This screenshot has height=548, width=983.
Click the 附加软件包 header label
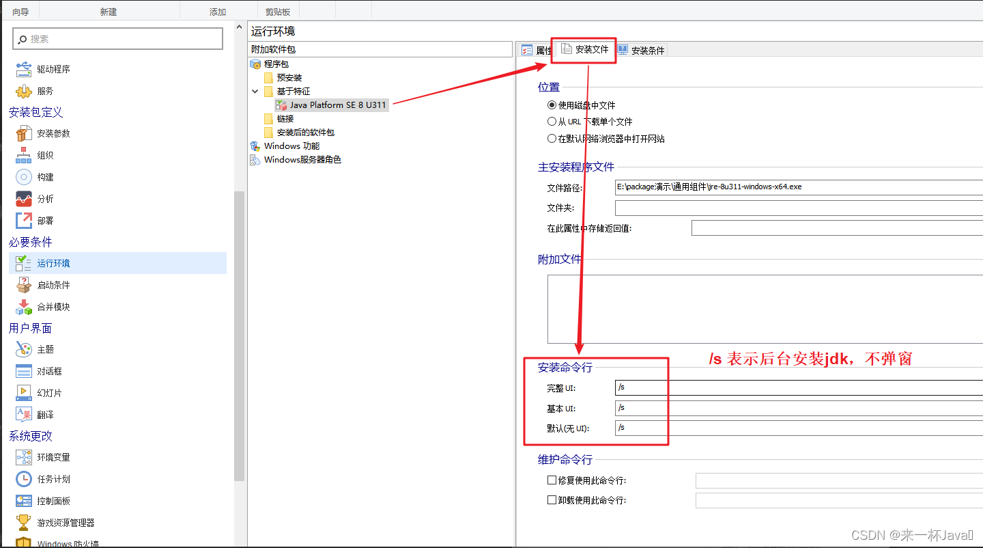click(273, 49)
